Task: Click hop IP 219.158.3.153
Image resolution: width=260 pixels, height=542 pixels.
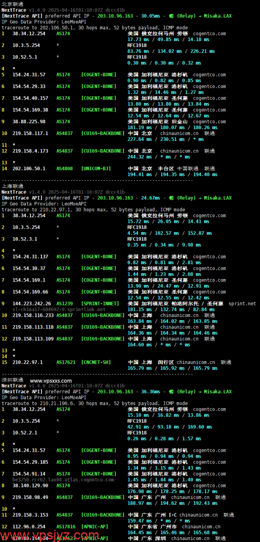Action: [30, 515]
